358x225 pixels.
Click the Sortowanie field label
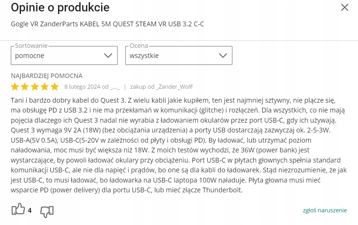(31, 46)
